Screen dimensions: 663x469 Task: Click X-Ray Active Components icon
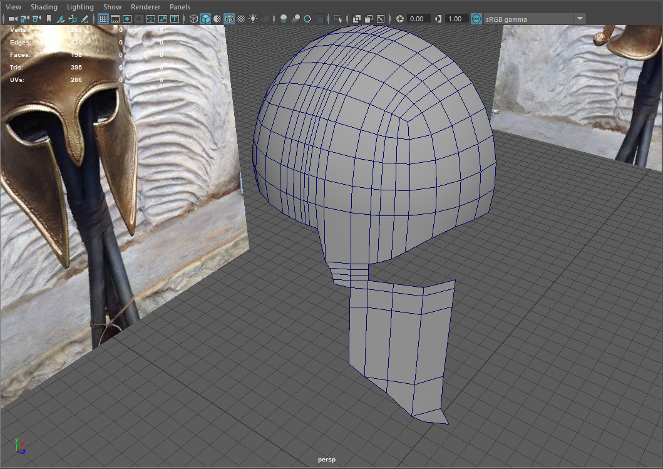click(x=369, y=19)
